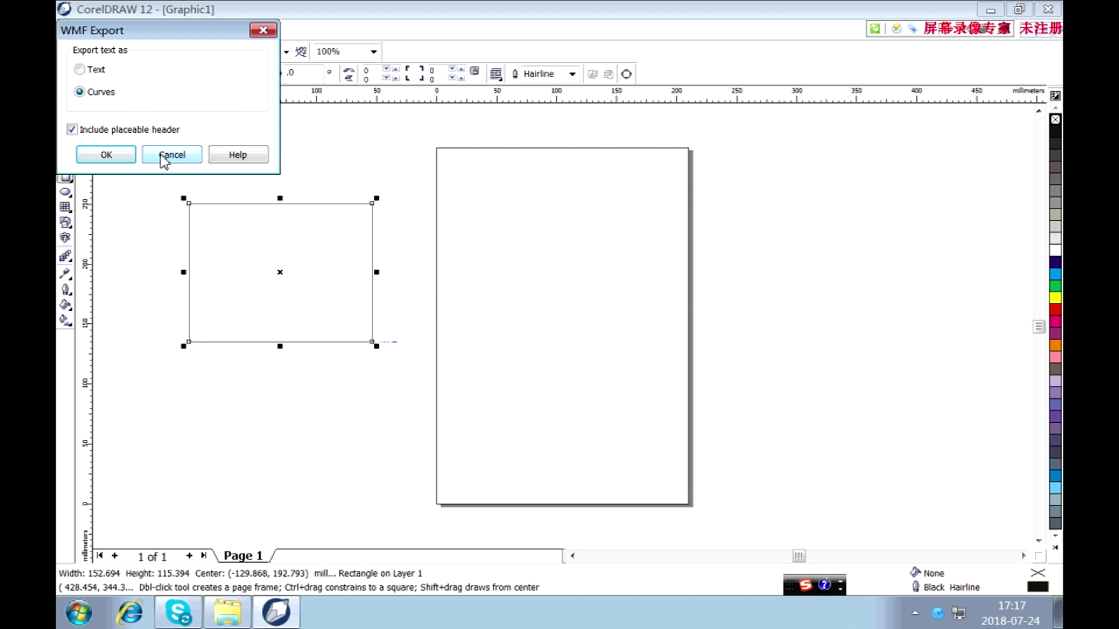Open the zoom level dropdown
The image size is (1119, 629).
click(372, 51)
